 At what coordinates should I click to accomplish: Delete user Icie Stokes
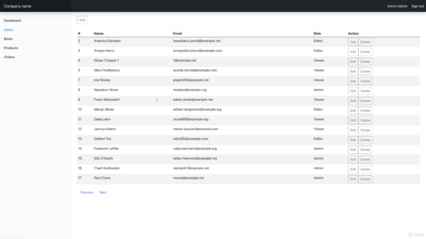[x=365, y=81]
